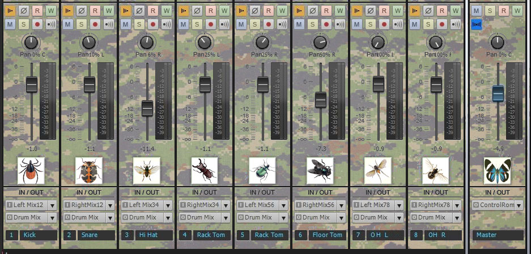Invert phase on the Snare track
The width and height of the screenshot is (531, 254).
pos(81,10)
